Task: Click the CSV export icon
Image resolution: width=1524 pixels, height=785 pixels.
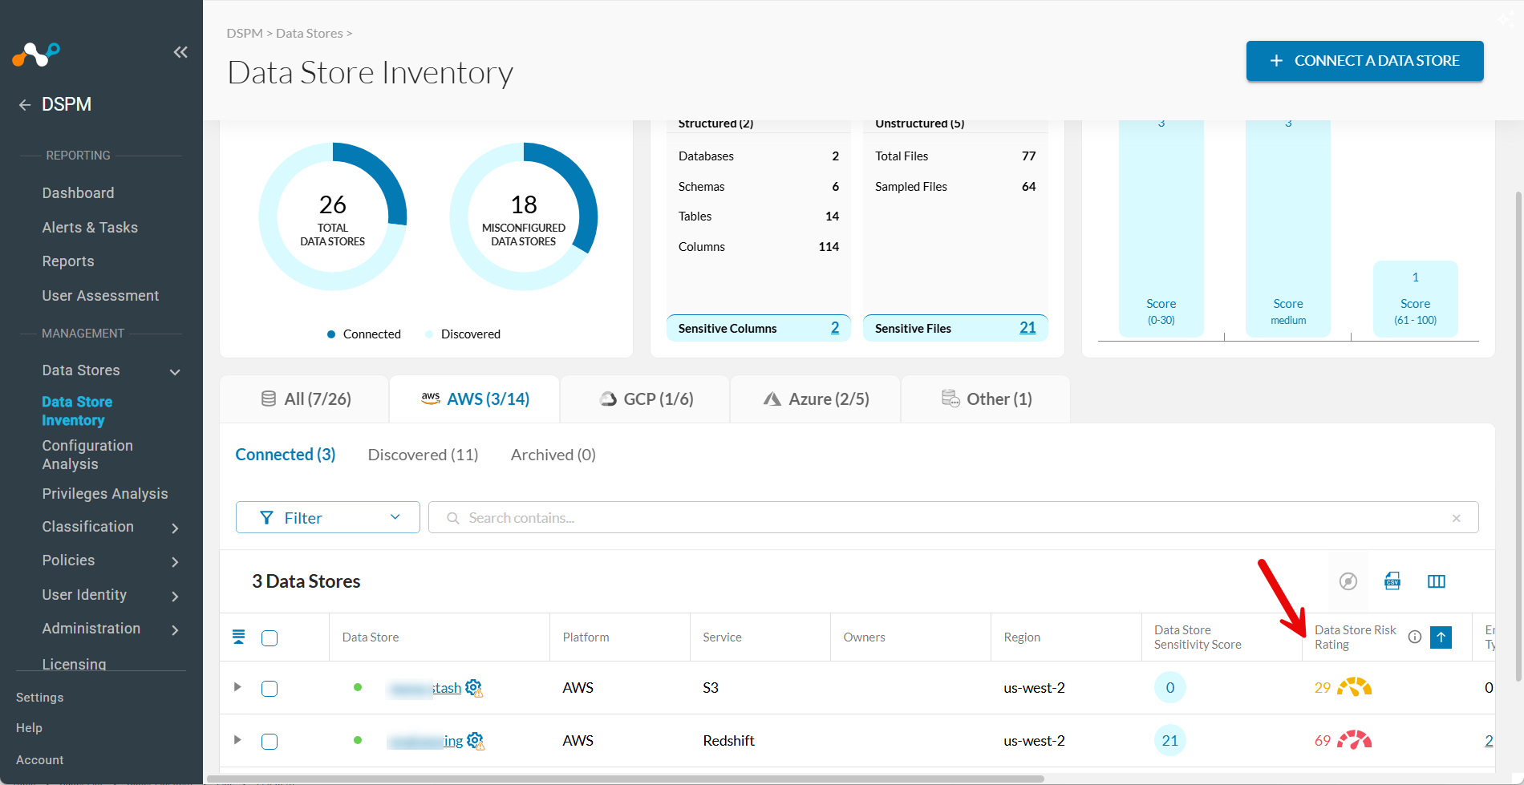Action: pos(1392,581)
